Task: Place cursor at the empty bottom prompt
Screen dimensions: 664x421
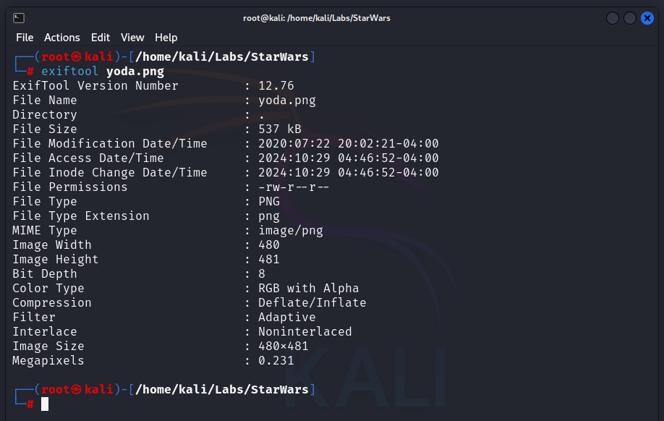Action: click(45, 404)
